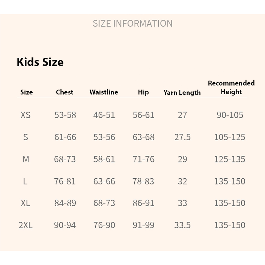
Task: Click the Recommended Height column header
Action: tap(231, 87)
